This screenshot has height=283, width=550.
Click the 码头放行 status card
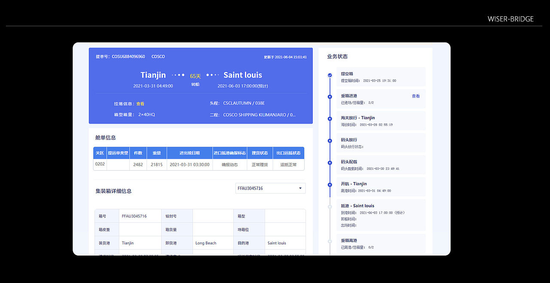[381, 143]
